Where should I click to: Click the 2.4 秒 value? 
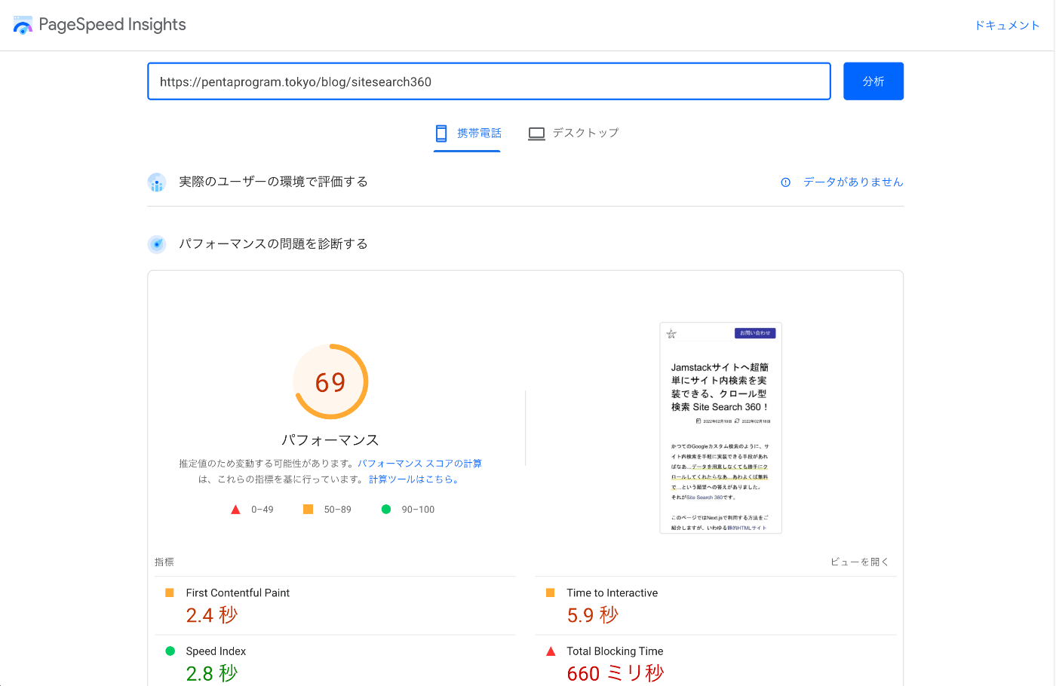pos(212,615)
